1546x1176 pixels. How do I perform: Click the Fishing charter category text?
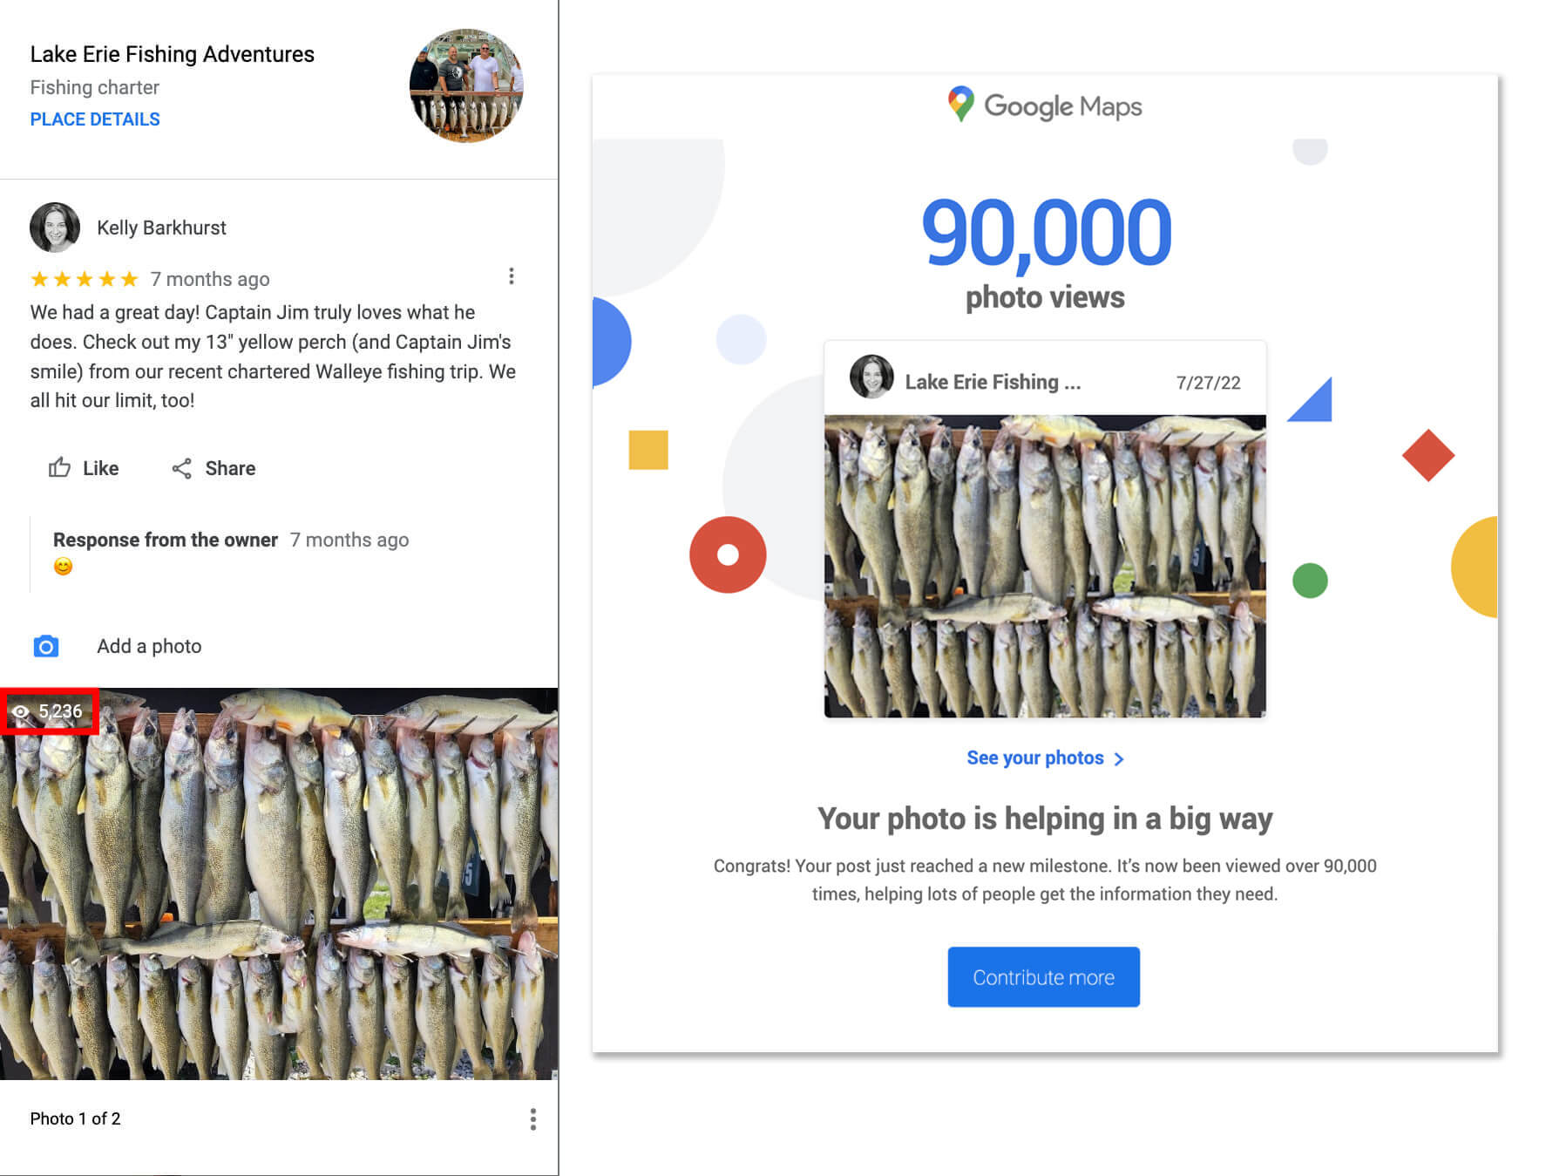pyautogui.click(x=95, y=87)
